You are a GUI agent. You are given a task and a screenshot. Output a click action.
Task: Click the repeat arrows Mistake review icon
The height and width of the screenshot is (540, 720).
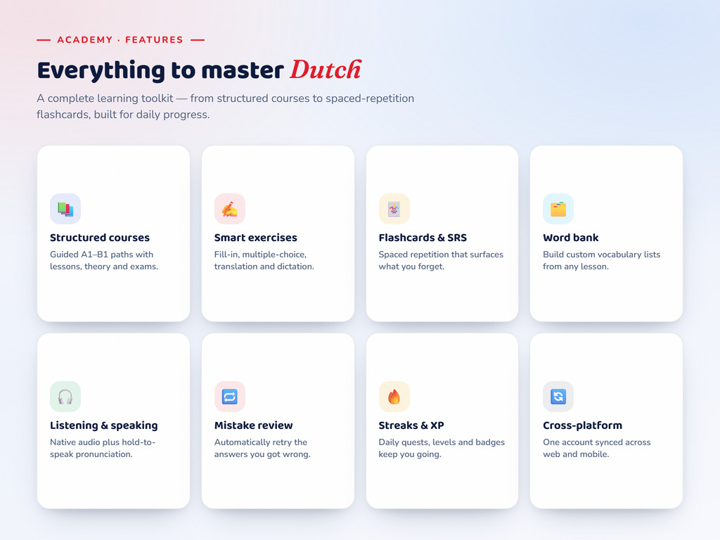(x=230, y=397)
